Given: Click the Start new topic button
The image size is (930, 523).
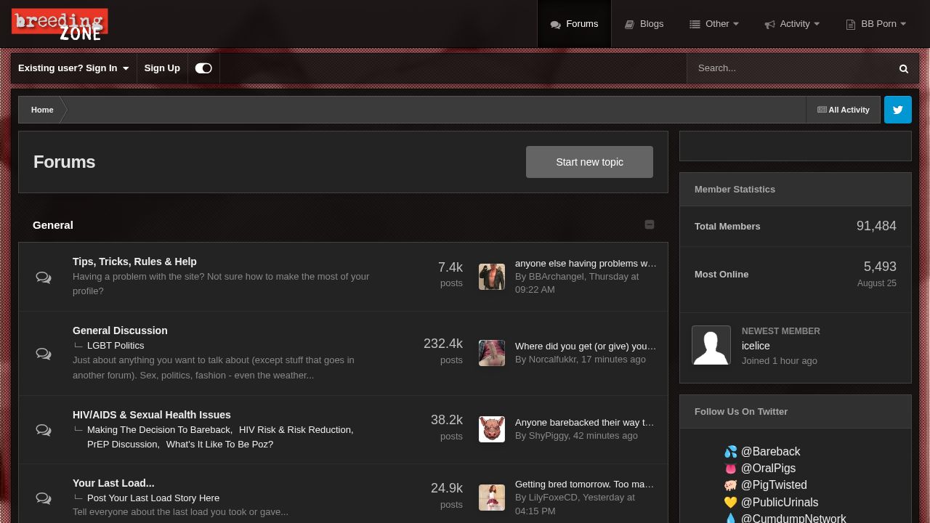Looking at the screenshot, I should click(x=589, y=162).
